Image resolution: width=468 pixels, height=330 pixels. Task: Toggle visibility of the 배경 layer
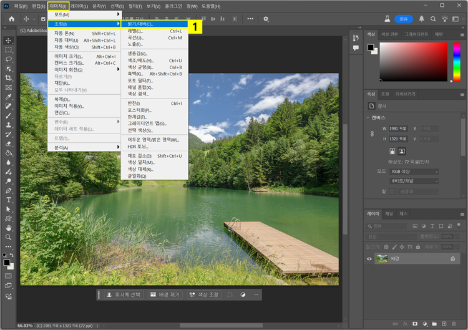(x=369, y=259)
